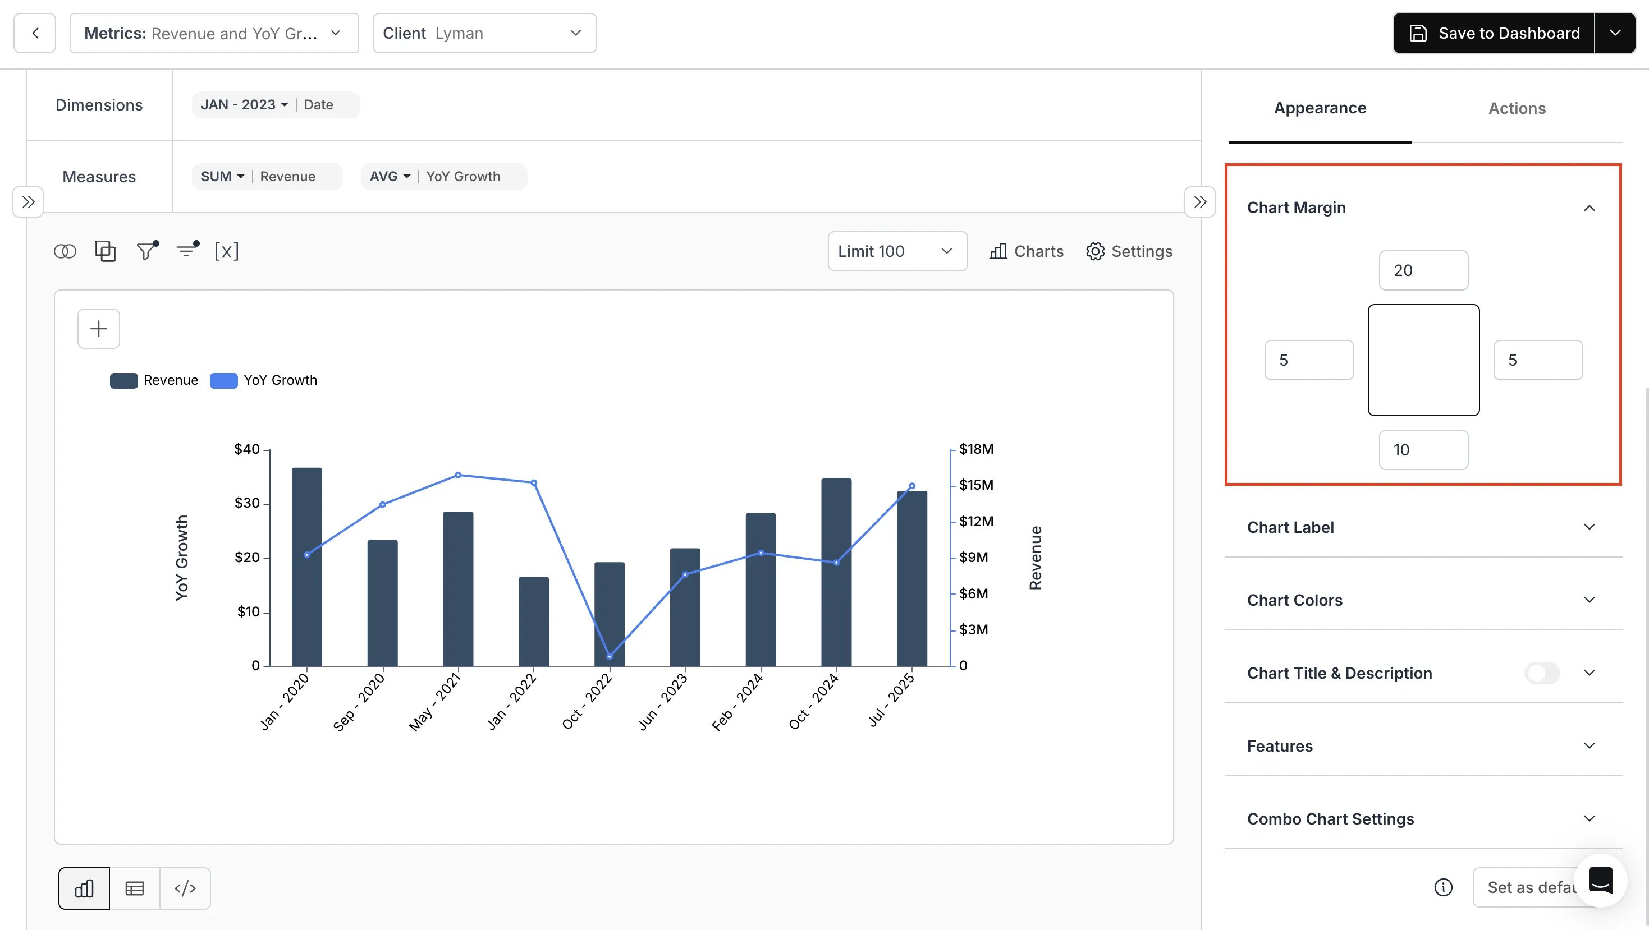1649x930 pixels.
Task: Click the Oct - 2024 revenue bar
Action: [x=836, y=573]
